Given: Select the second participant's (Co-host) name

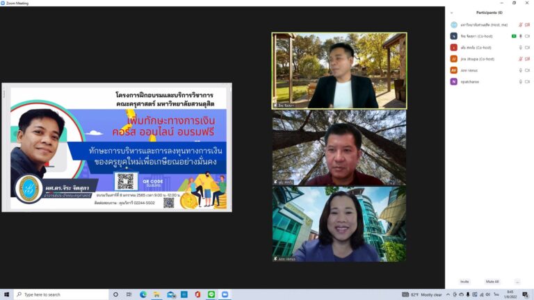Looking at the screenshot, I should (476, 36).
